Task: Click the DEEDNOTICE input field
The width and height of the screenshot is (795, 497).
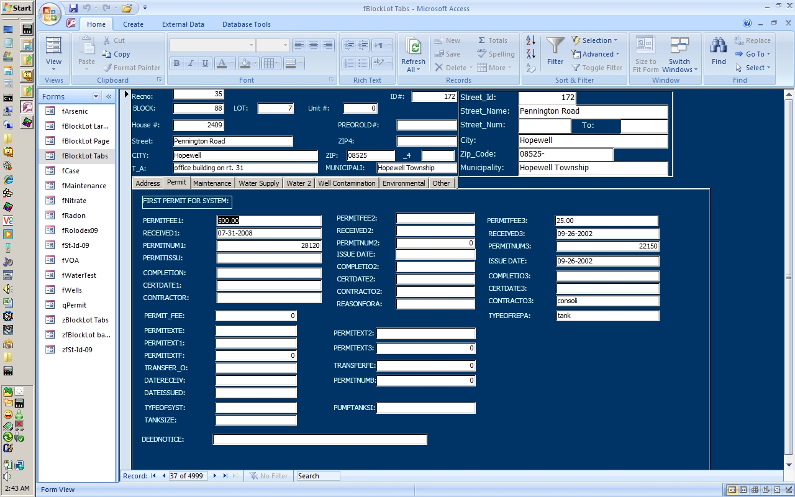Action: point(320,439)
